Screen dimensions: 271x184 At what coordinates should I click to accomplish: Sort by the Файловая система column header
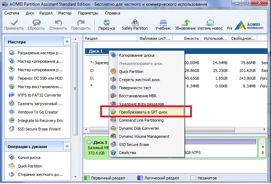(x=155, y=38)
